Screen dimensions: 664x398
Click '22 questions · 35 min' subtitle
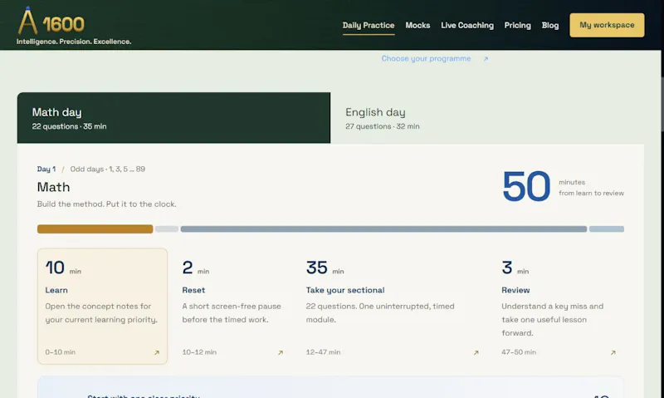[x=69, y=126]
